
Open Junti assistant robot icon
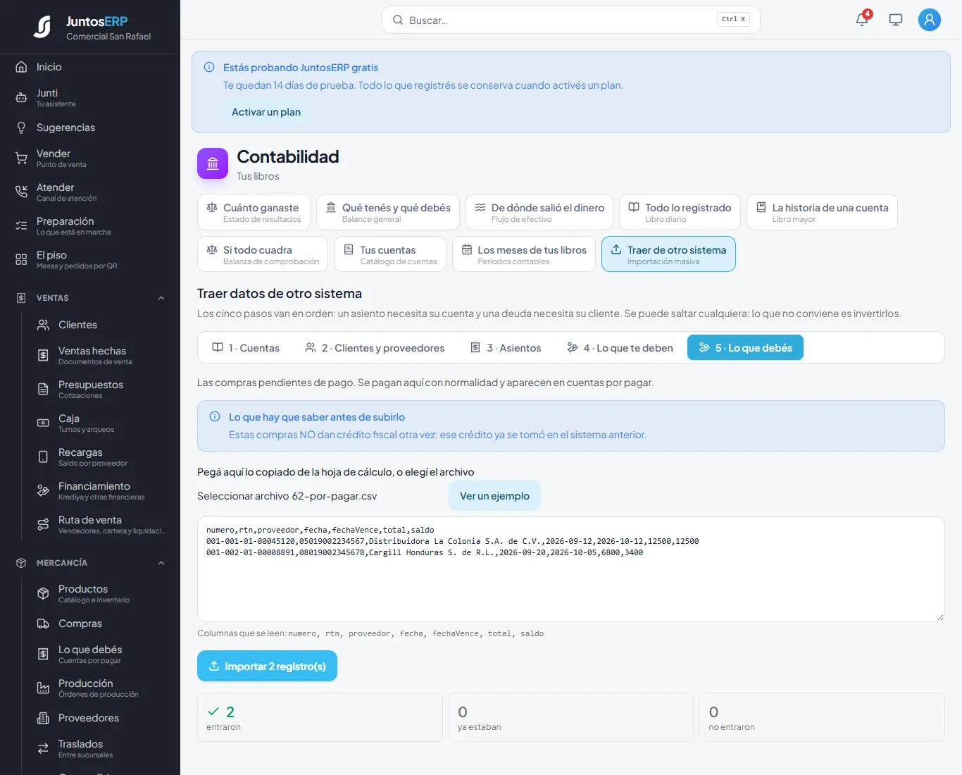click(21, 98)
